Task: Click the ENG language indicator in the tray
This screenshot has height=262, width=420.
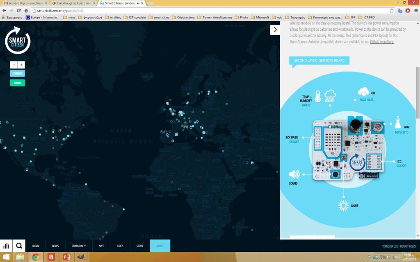Action: point(397,257)
